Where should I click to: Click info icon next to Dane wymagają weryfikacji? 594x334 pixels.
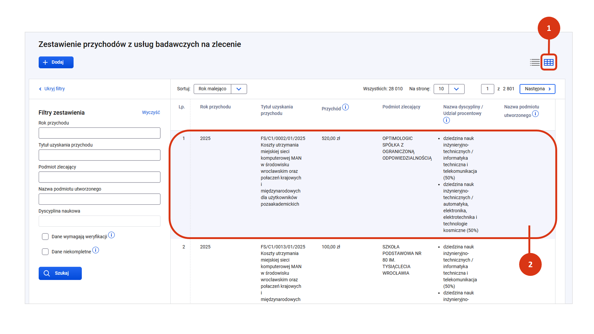point(112,235)
